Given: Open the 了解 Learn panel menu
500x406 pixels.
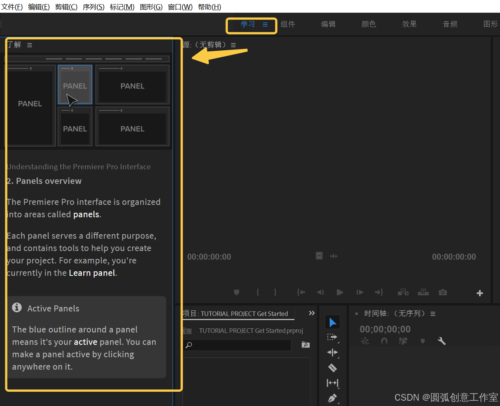Looking at the screenshot, I should pos(30,45).
